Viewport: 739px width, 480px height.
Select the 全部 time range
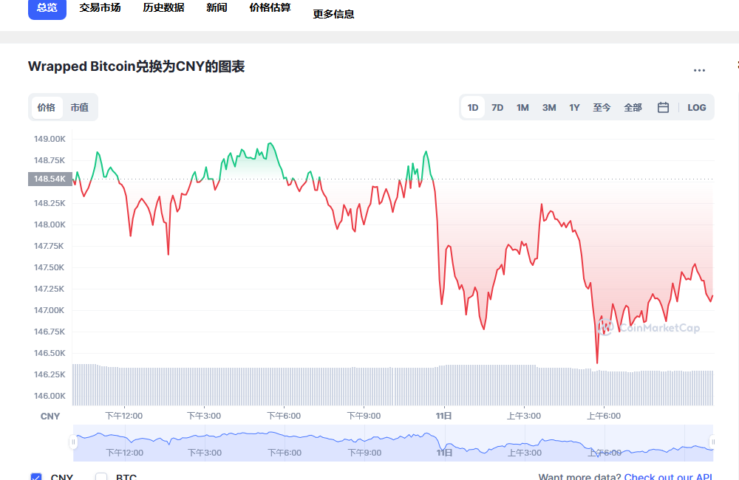(x=633, y=107)
